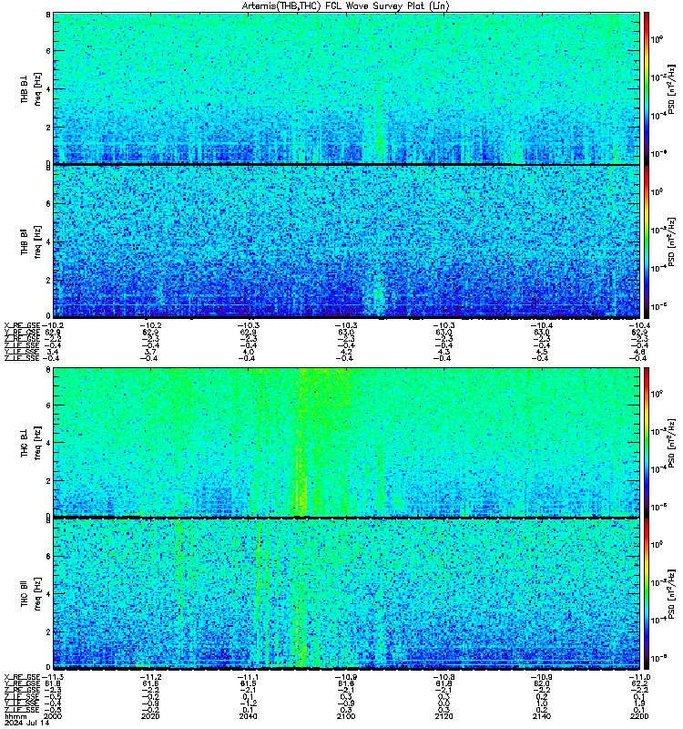This screenshot has width=683, height=729.
Task: Click inside the THC B⊥ spectrogram panel
Action: pos(347,442)
